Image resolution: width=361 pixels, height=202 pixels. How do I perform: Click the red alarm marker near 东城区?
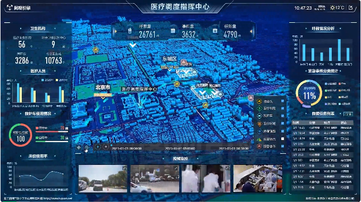(x=183, y=62)
